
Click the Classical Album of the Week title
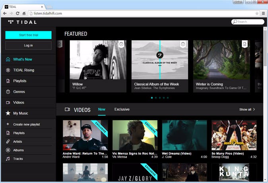pos(156,84)
